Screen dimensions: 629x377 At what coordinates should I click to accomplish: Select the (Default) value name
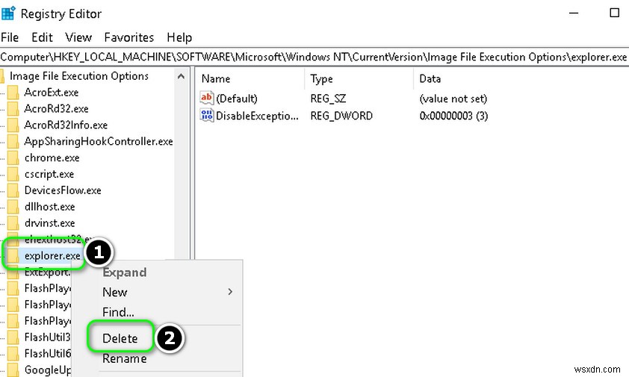237,99
